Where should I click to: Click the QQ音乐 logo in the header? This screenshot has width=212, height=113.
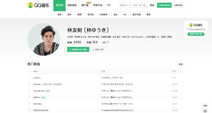38,5
